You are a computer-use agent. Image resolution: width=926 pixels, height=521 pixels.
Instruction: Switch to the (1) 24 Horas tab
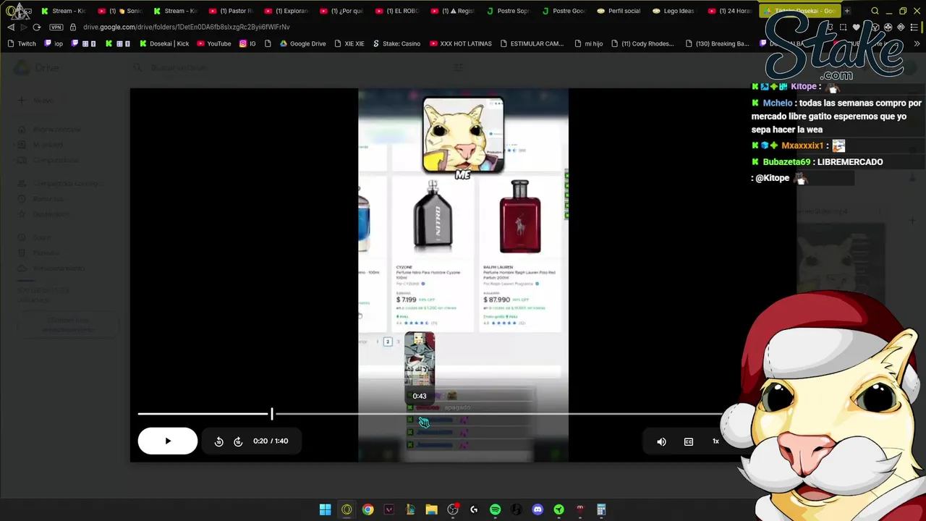(730, 11)
